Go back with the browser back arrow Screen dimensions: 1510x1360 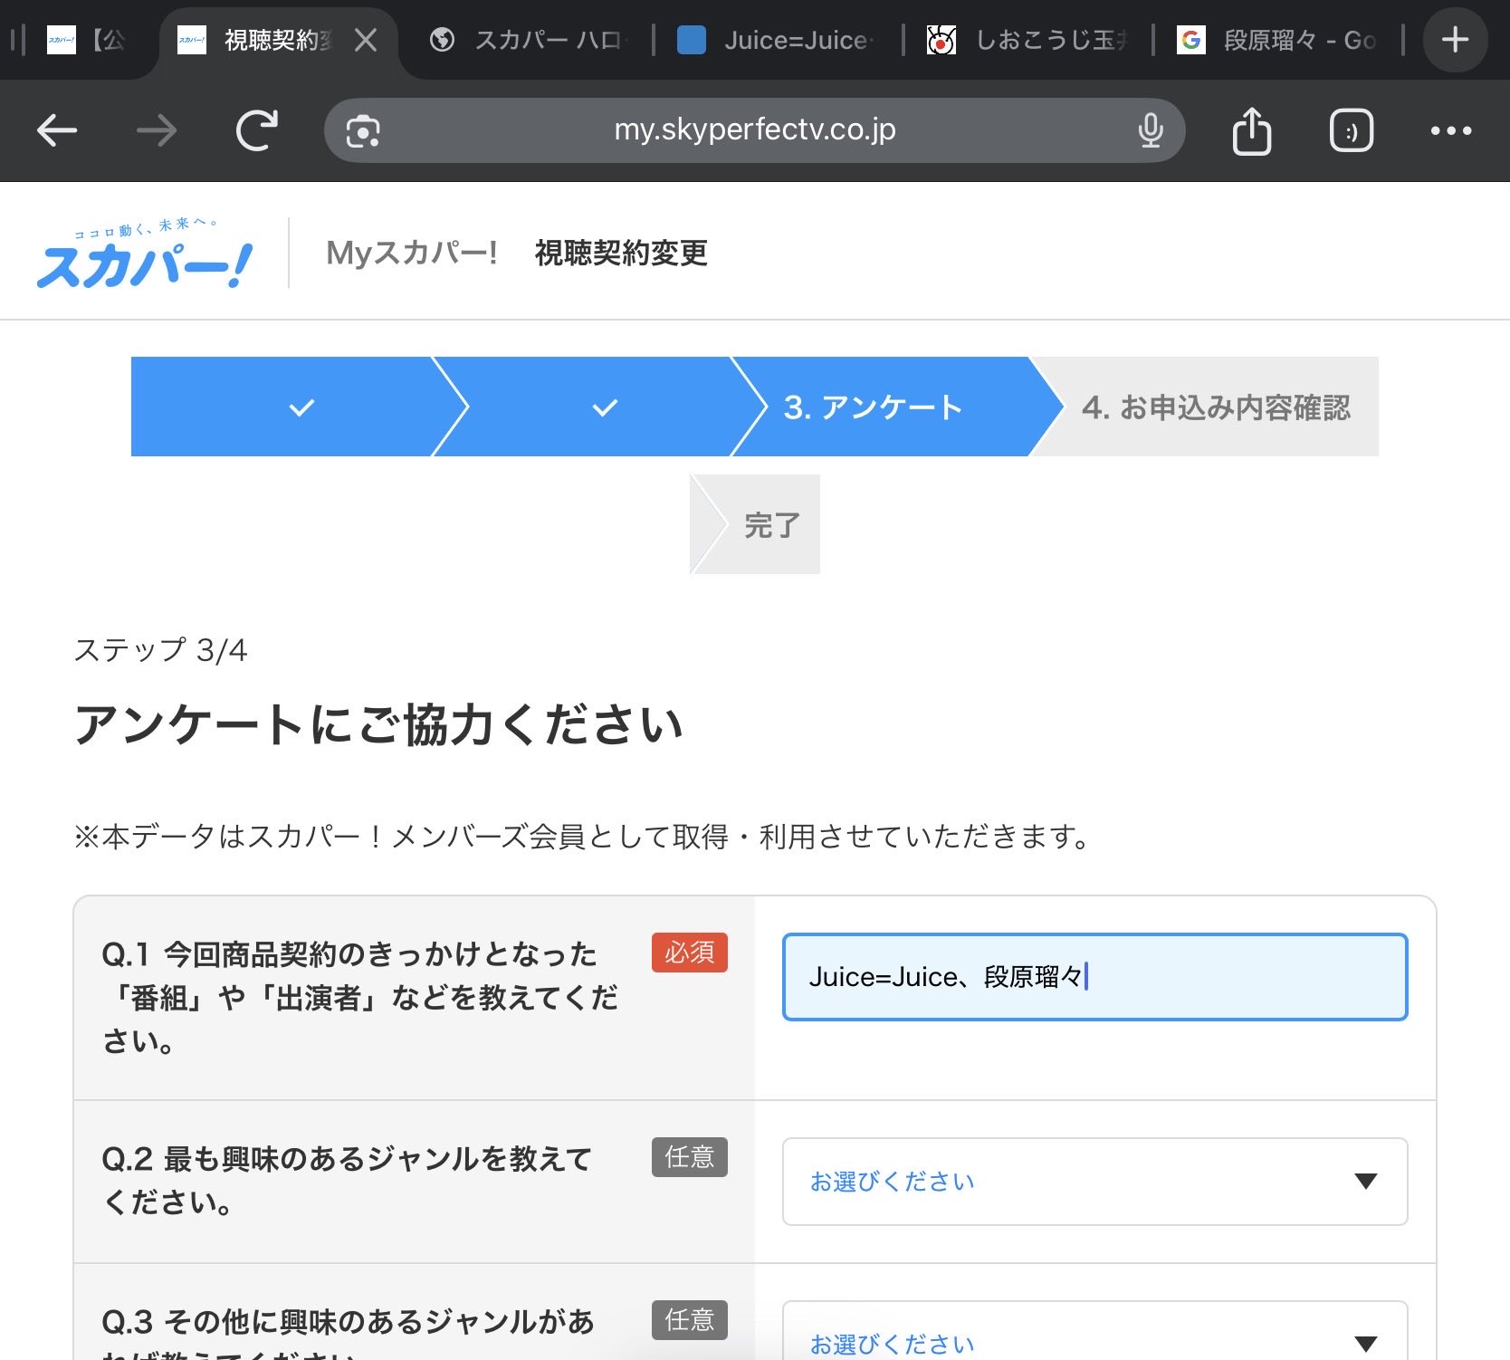pos(57,130)
